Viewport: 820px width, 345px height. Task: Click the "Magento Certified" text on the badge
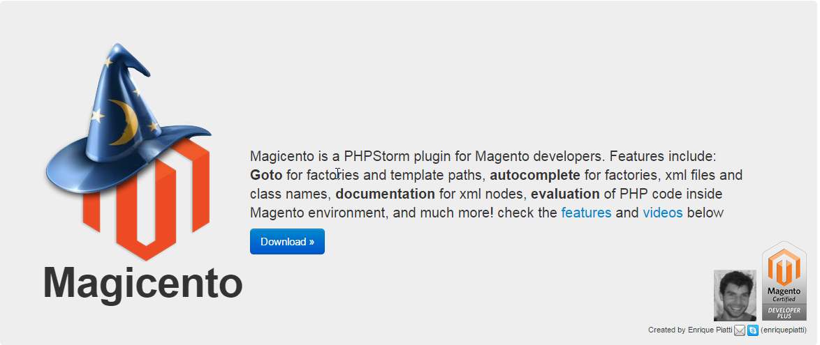[784, 293]
